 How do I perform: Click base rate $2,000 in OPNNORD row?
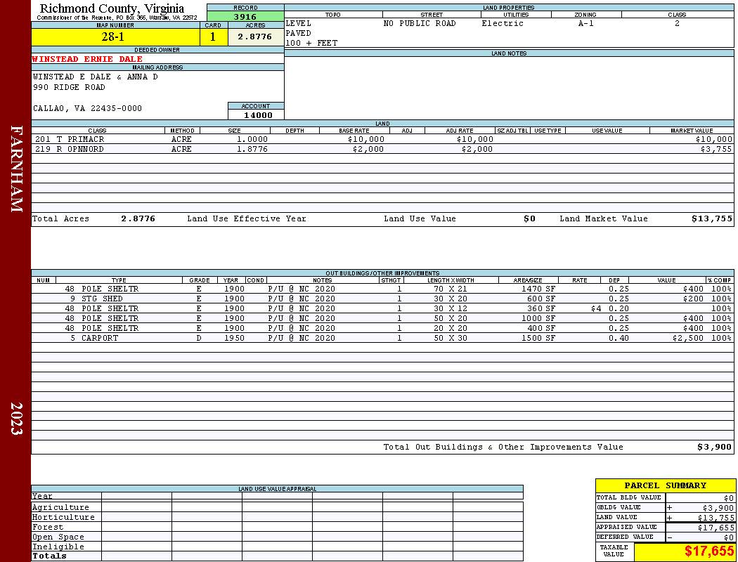[x=368, y=149]
